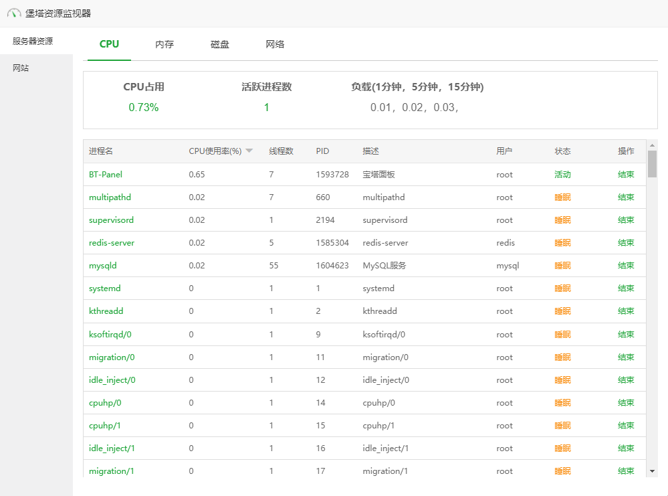End the BT-Panel process with 结束
Viewport: 668px width, 496px height.
click(x=626, y=175)
